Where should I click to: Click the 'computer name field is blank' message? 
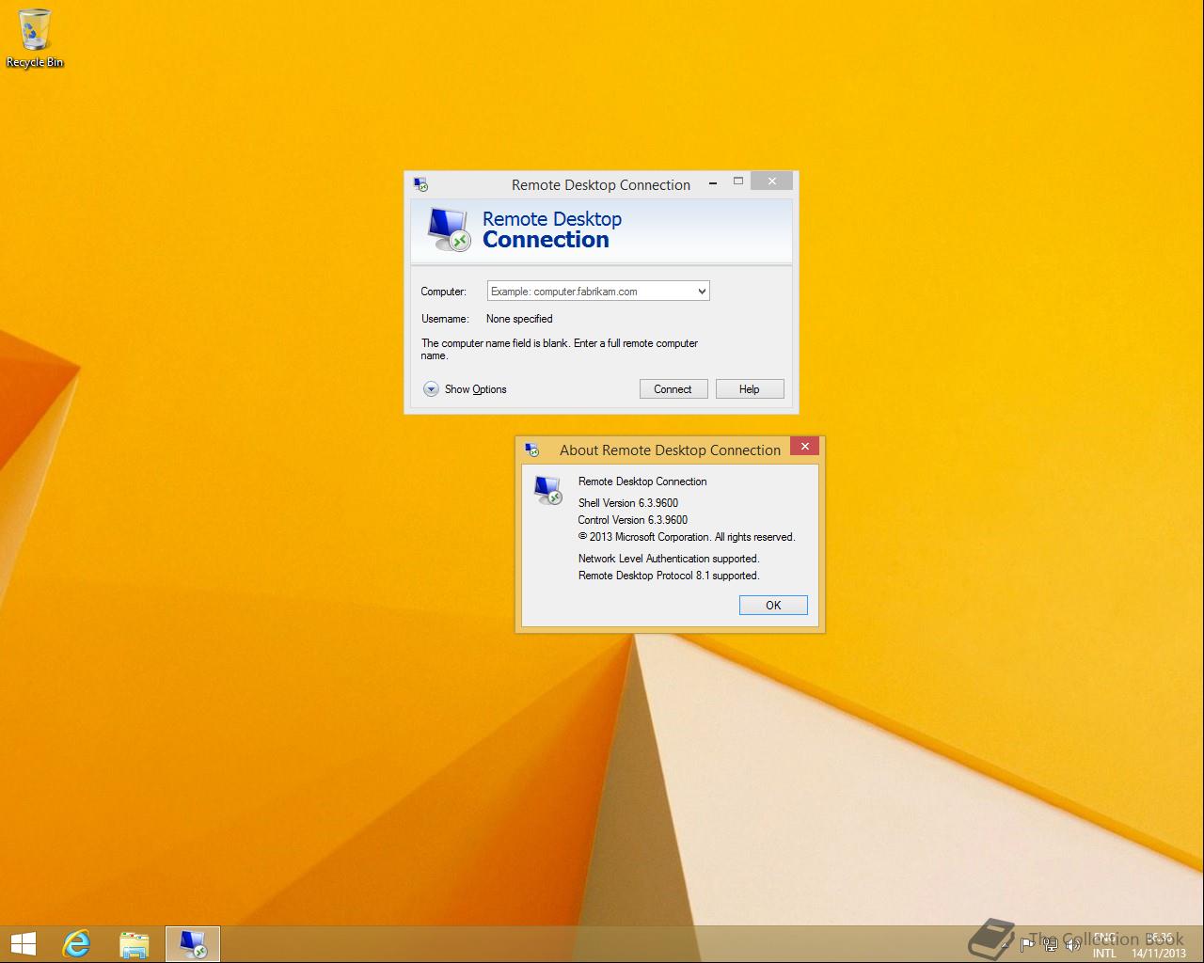click(x=560, y=349)
